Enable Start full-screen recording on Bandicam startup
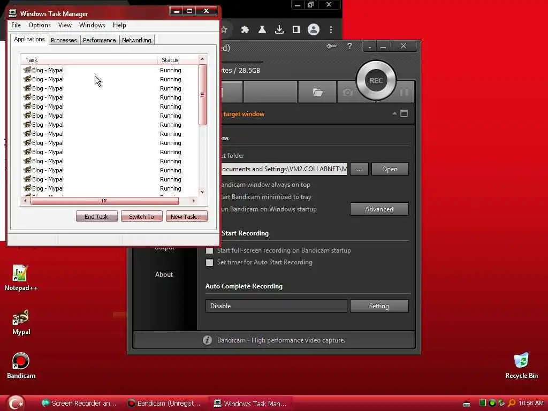The width and height of the screenshot is (548, 411). click(209, 250)
